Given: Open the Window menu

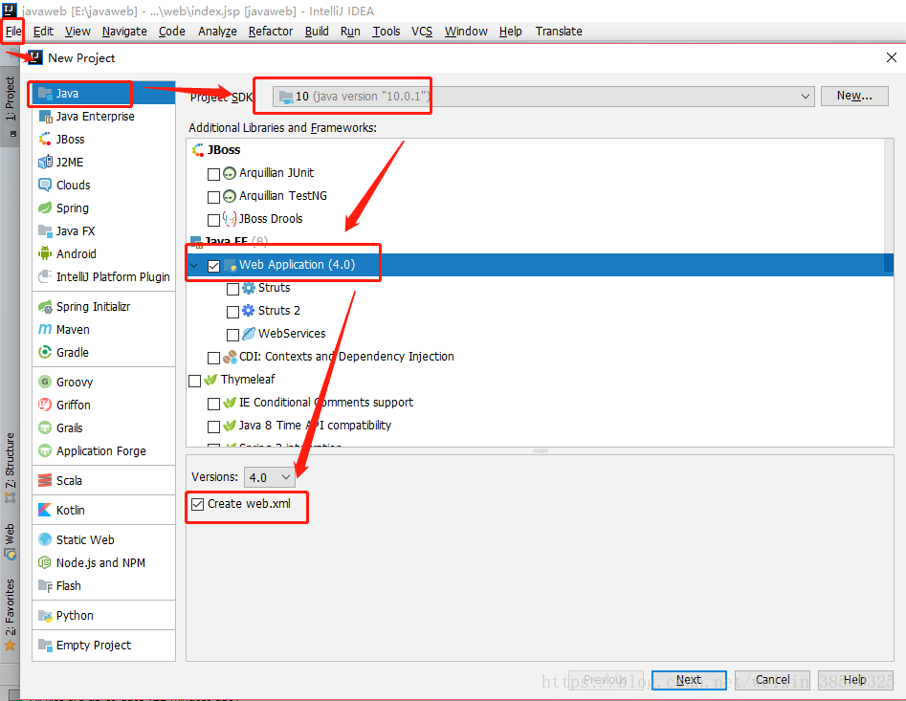Looking at the screenshot, I should click(x=466, y=32).
